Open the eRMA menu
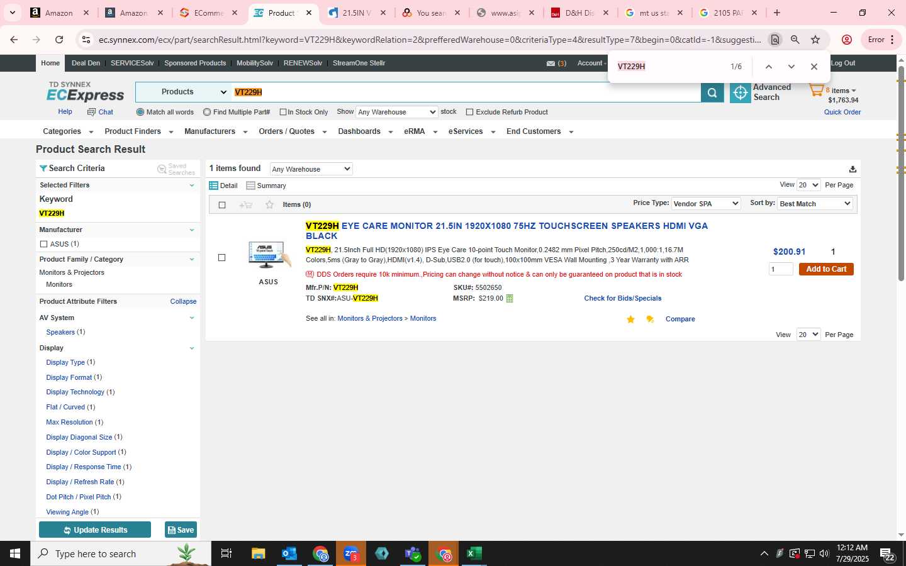This screenshot has height=566, width=906. pyautogui.click(x=420, y=131)
